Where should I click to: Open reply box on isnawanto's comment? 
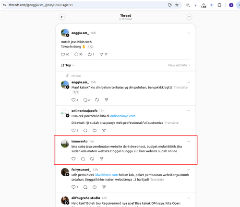click(x=83, y=158)
